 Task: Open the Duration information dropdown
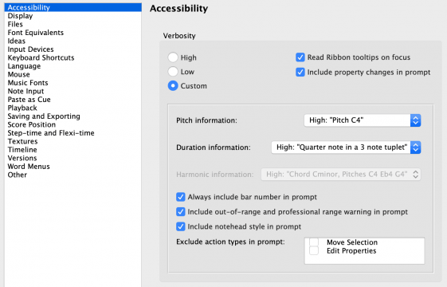(x=346, y=147)
